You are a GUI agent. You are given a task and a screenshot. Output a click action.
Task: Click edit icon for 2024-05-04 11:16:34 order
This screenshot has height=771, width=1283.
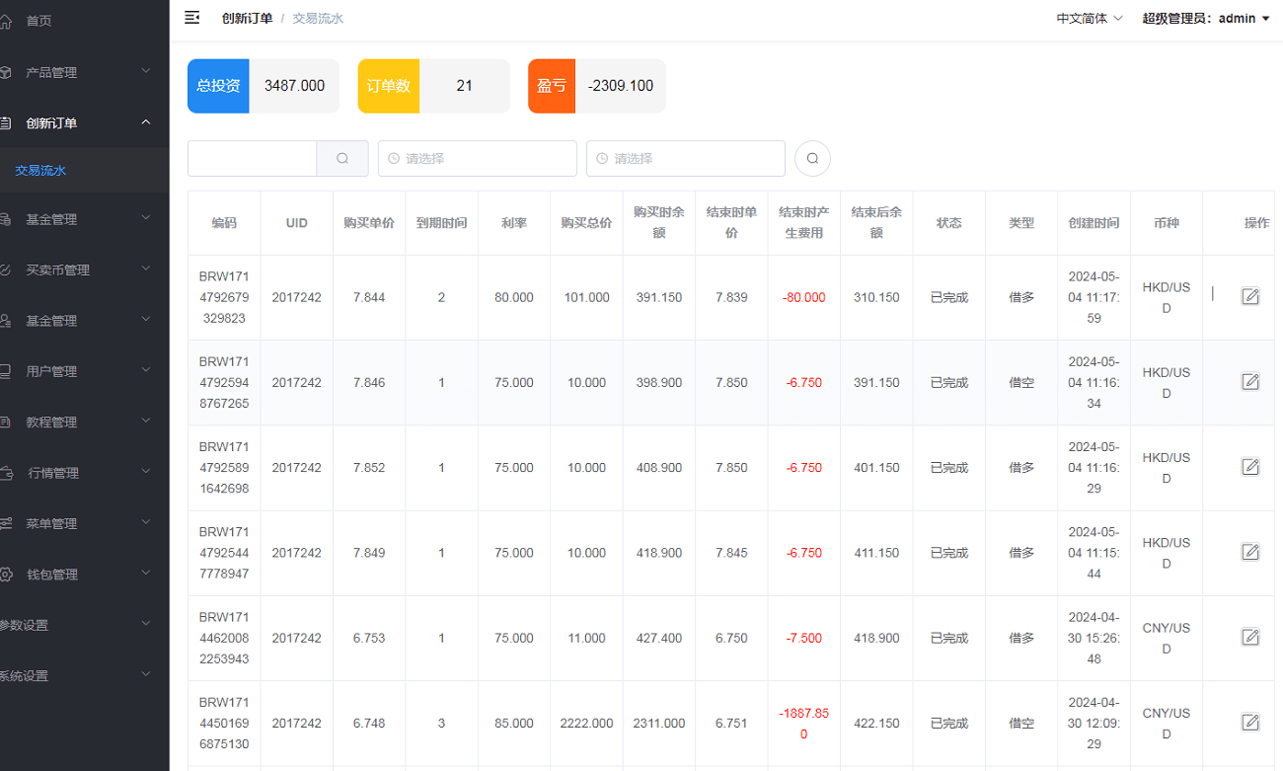click(1250, 382)
